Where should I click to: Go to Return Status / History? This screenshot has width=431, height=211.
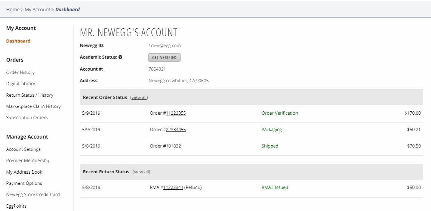click(30, 95)
